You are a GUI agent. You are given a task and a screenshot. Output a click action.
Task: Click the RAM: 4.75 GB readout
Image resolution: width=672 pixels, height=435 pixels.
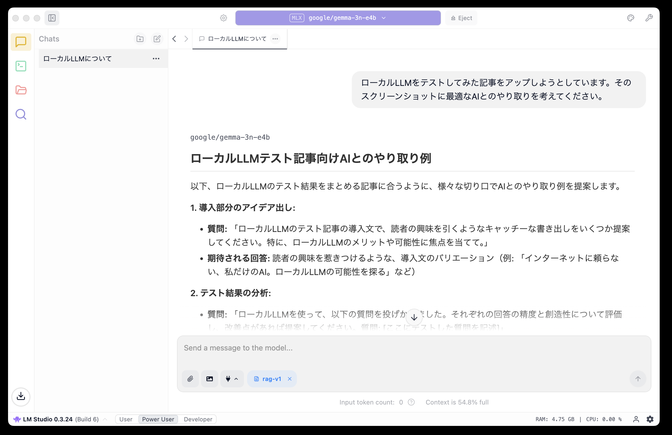(x=555, y=419)
